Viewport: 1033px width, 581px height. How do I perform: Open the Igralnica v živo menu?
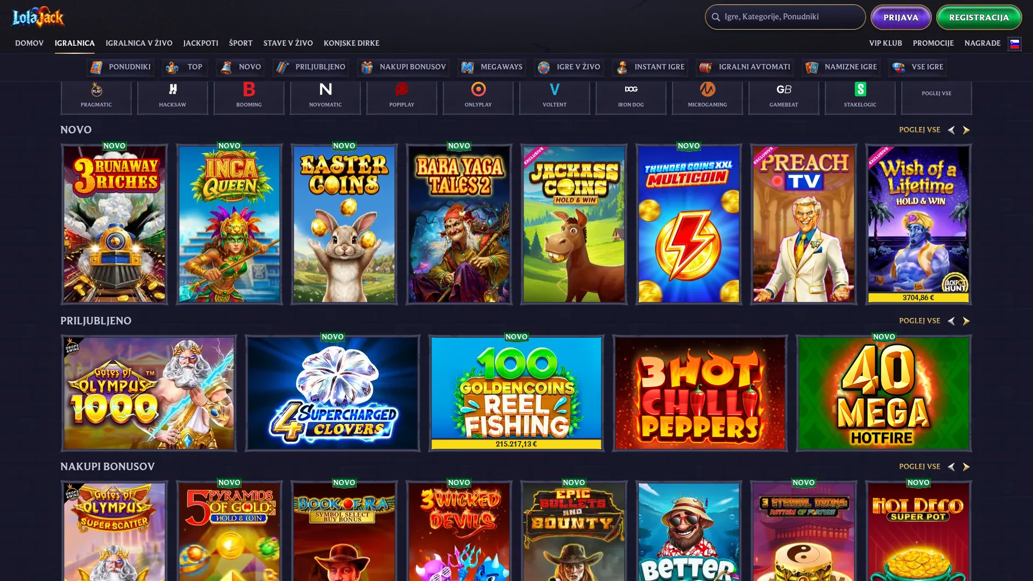(139, 43)
